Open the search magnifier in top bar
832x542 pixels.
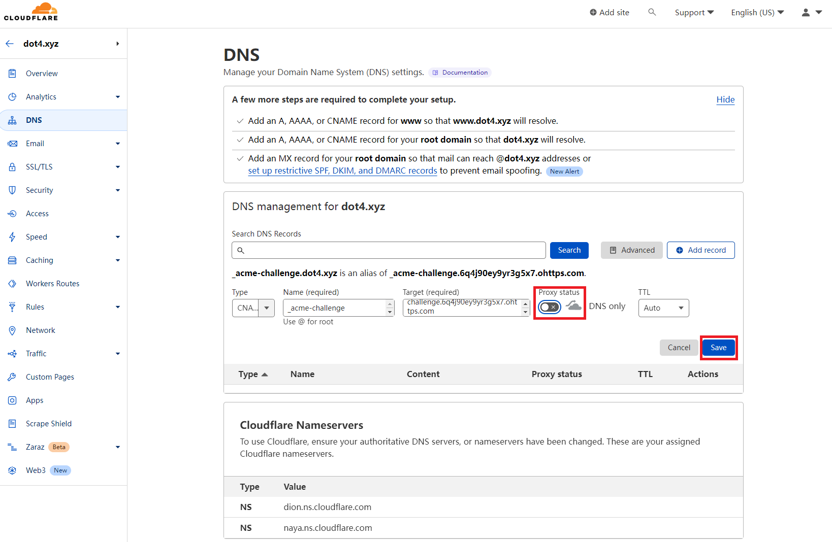pos(652,12)
